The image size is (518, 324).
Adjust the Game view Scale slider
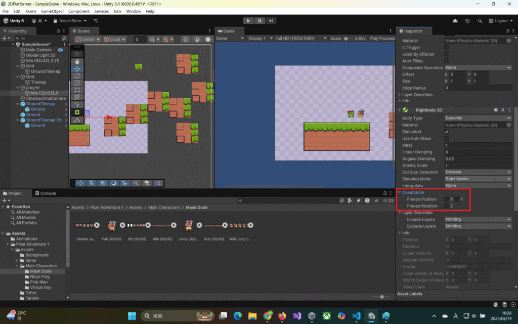coord(346,38)
